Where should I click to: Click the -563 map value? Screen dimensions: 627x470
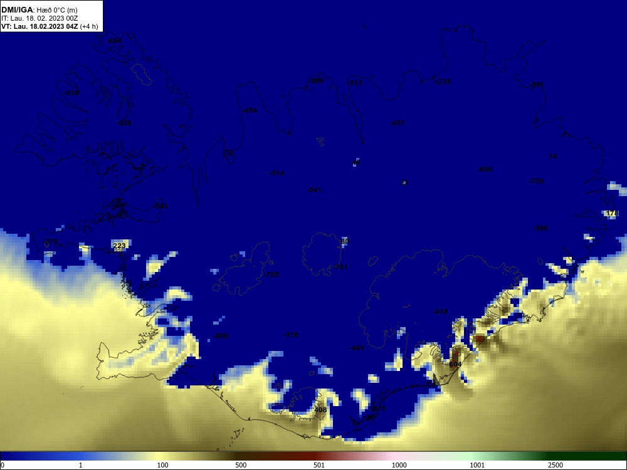161,206
